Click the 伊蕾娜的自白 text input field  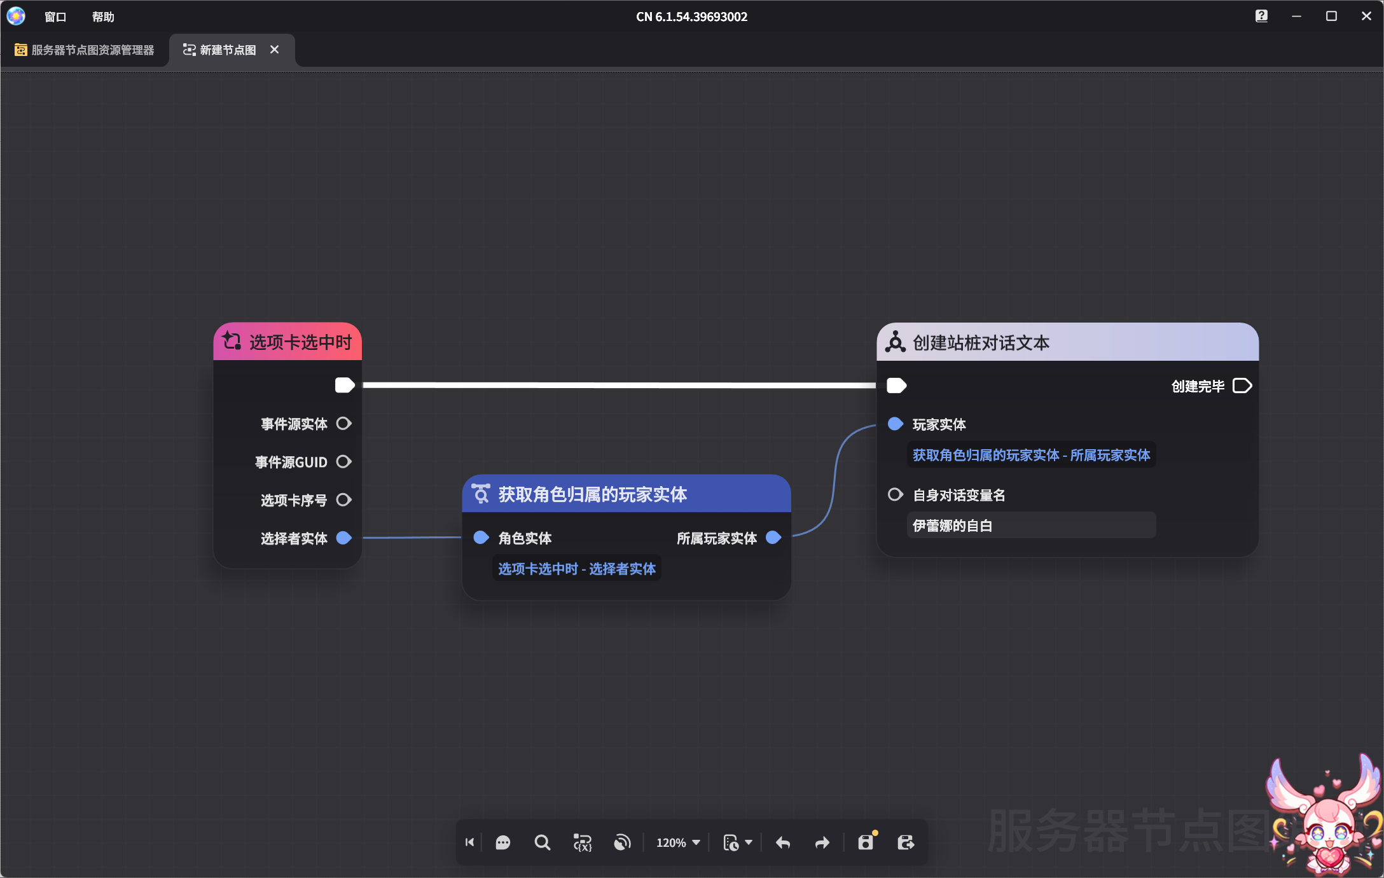[x=1030, y=525]
